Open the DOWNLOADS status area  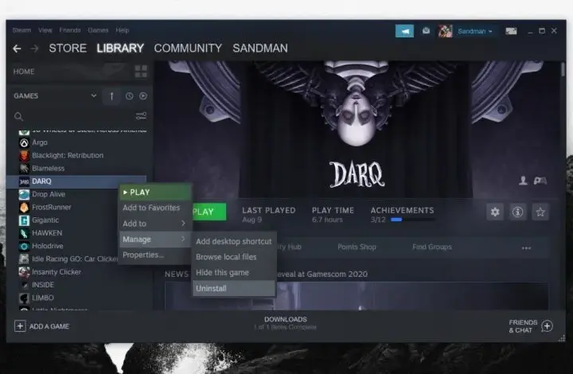286,323
